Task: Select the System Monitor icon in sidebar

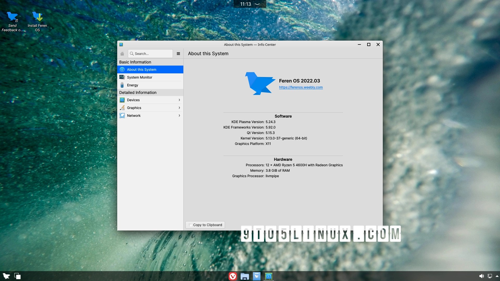Action: point(122,77)
